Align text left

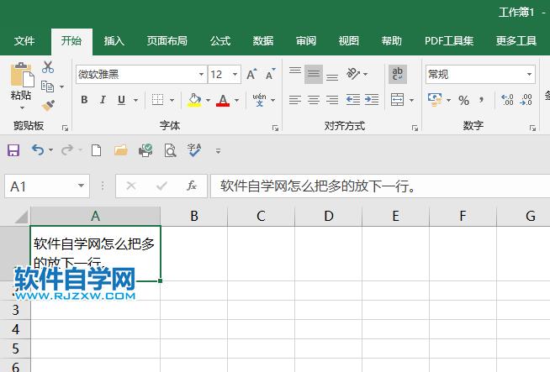(x=295, y=100)
